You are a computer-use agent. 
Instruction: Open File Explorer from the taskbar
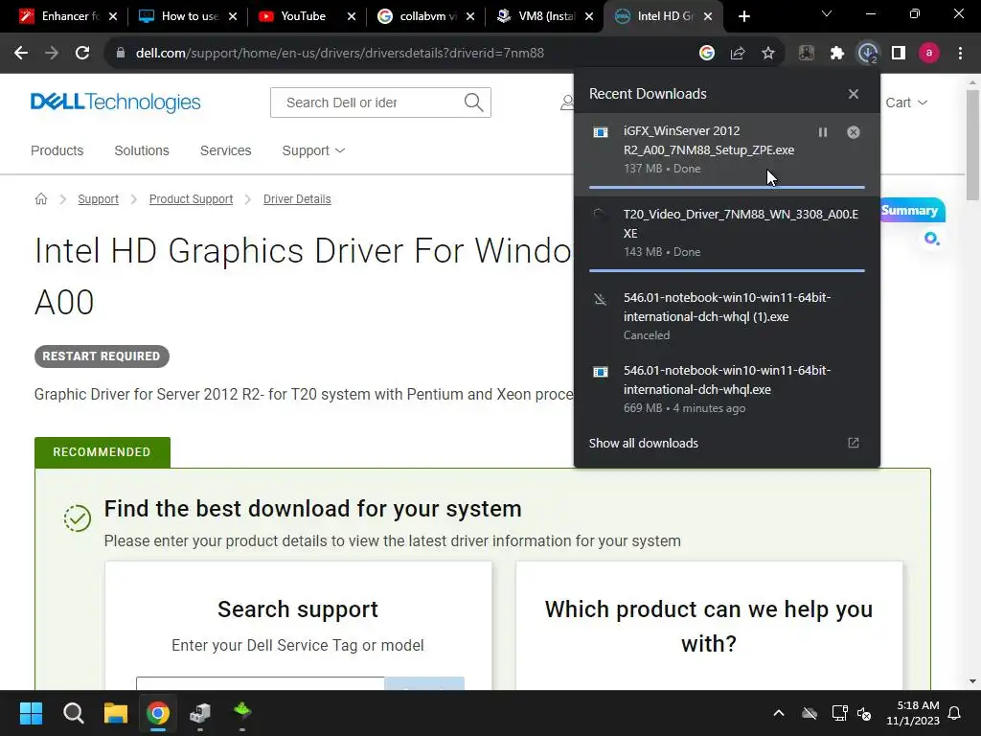coord(116,713)
